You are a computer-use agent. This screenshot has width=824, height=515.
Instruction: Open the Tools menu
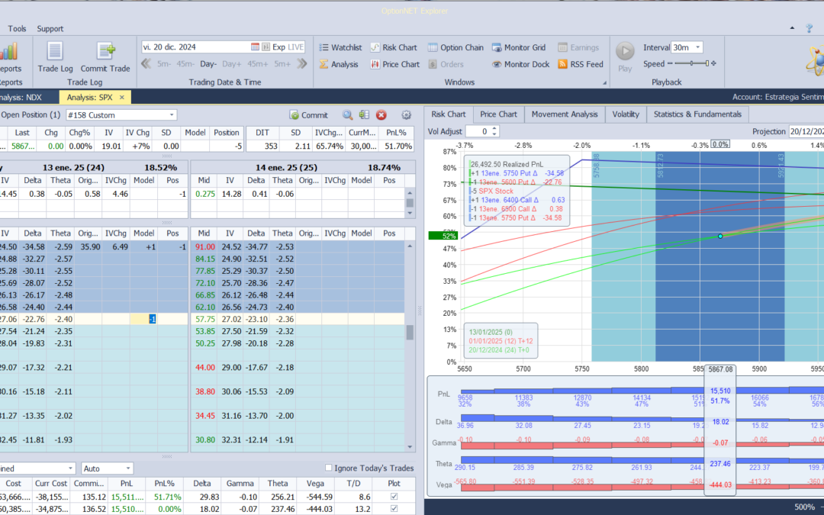[x=17, y=28]
